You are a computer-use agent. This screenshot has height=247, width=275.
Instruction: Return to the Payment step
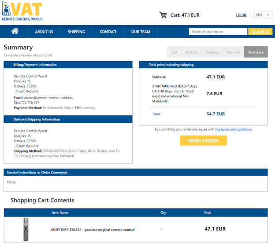pyautogui.click(x=234, y=52)
